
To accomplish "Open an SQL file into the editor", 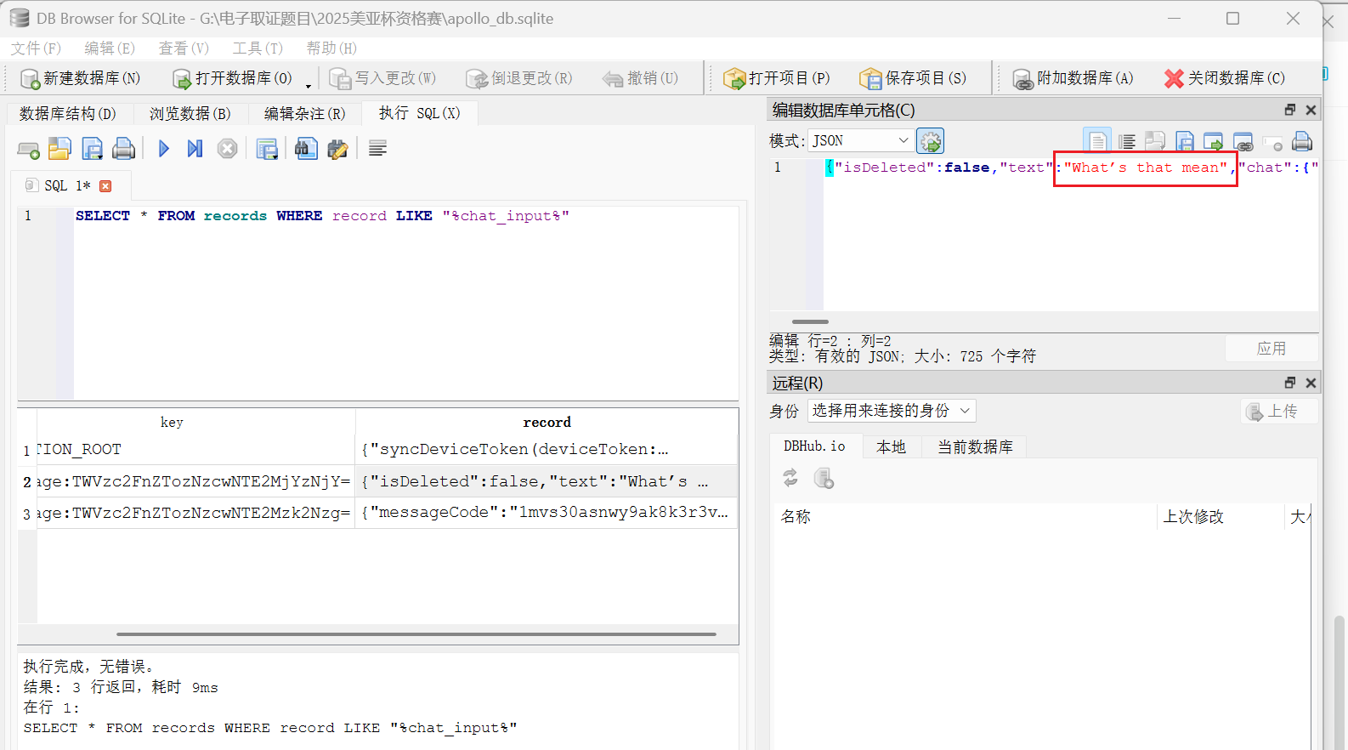I will (59, 149).
